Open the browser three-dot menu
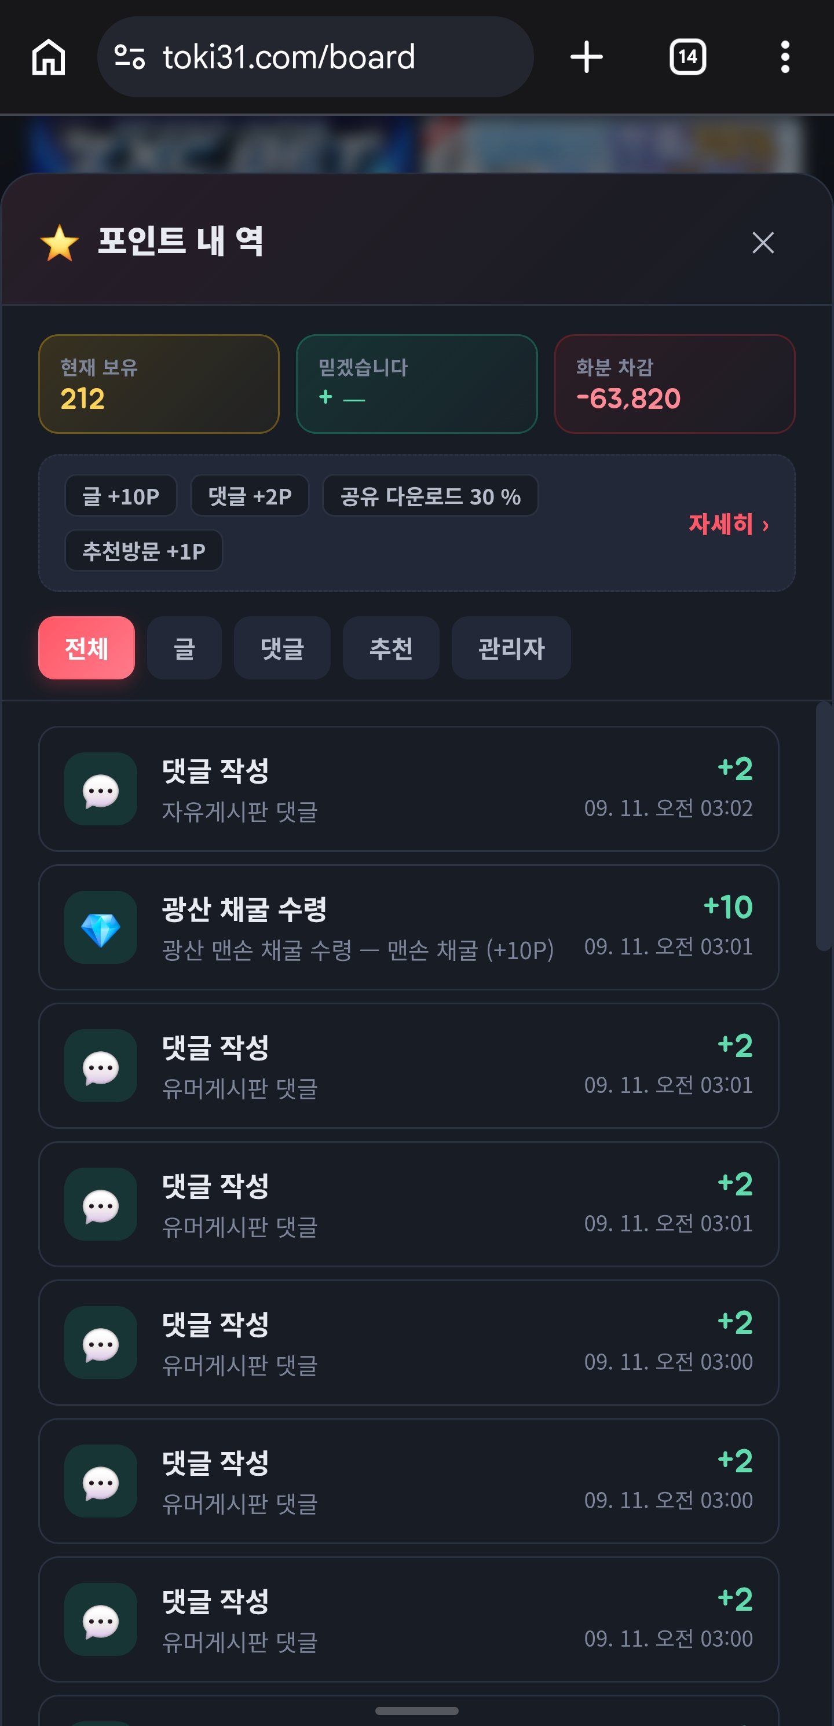Image resolution: width=834 pixels, height=1726 pixels. point(785,57)
